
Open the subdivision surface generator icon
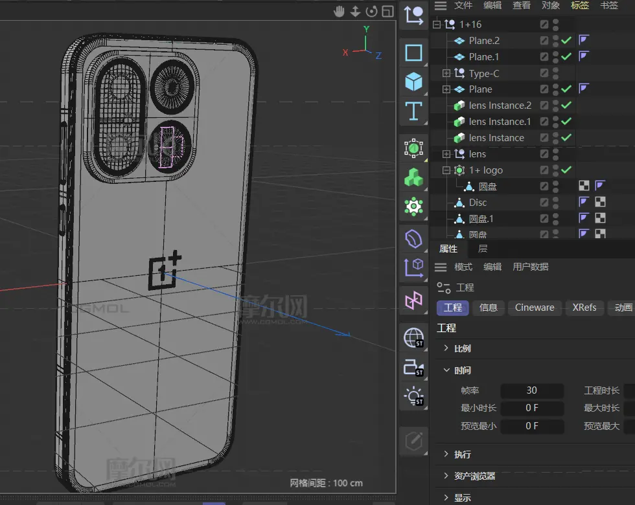413,148
